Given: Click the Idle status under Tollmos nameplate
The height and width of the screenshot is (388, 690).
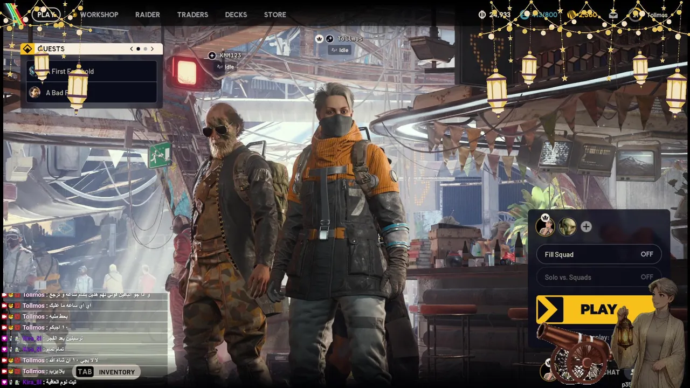Looking at the screenshot, I should click(x=340, y=50).
